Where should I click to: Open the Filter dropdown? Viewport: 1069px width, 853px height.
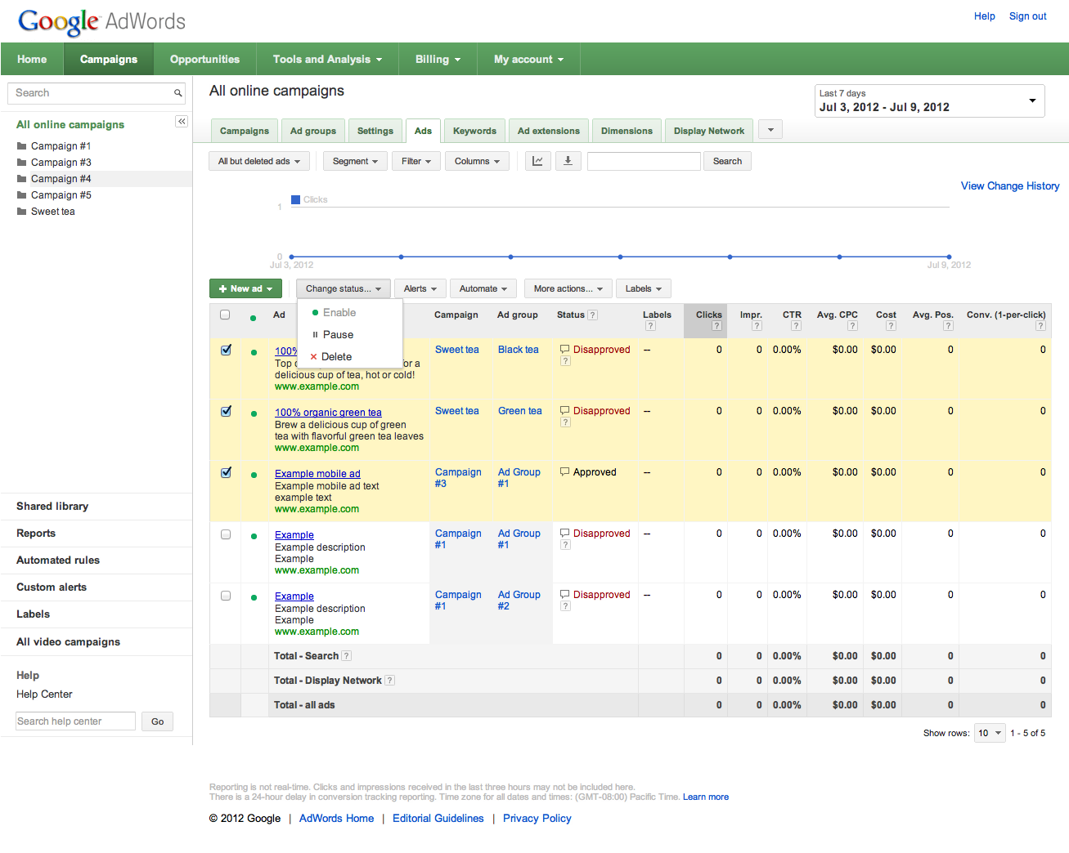[x=416, y=161]
